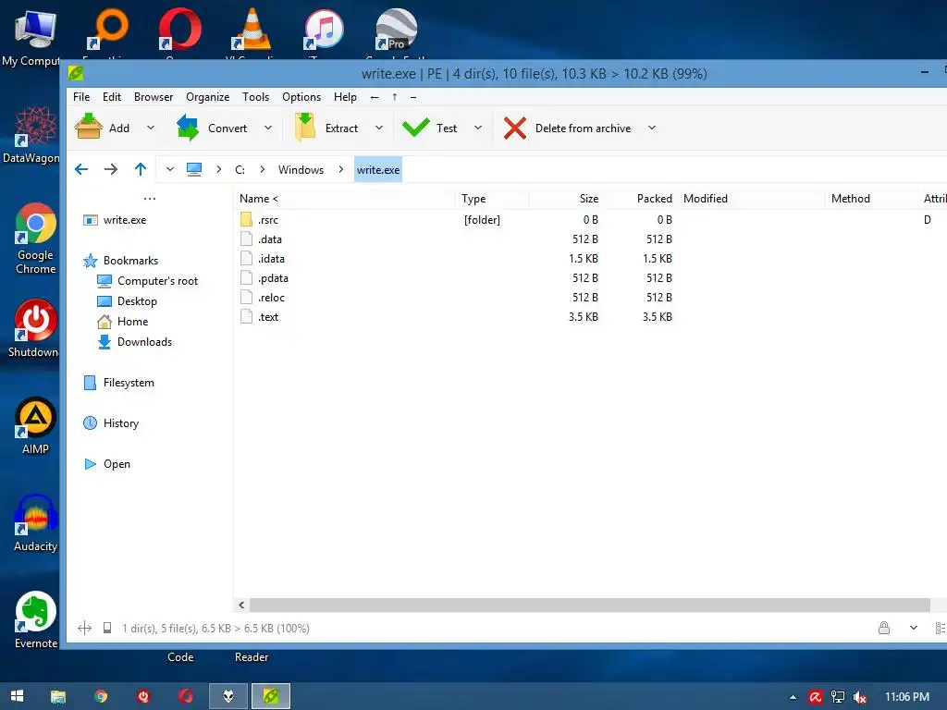Image resolution: width=947 pixels, height=710 pixels.
Task: Select the Desktop bookmark
Action: tap(137, 301)
